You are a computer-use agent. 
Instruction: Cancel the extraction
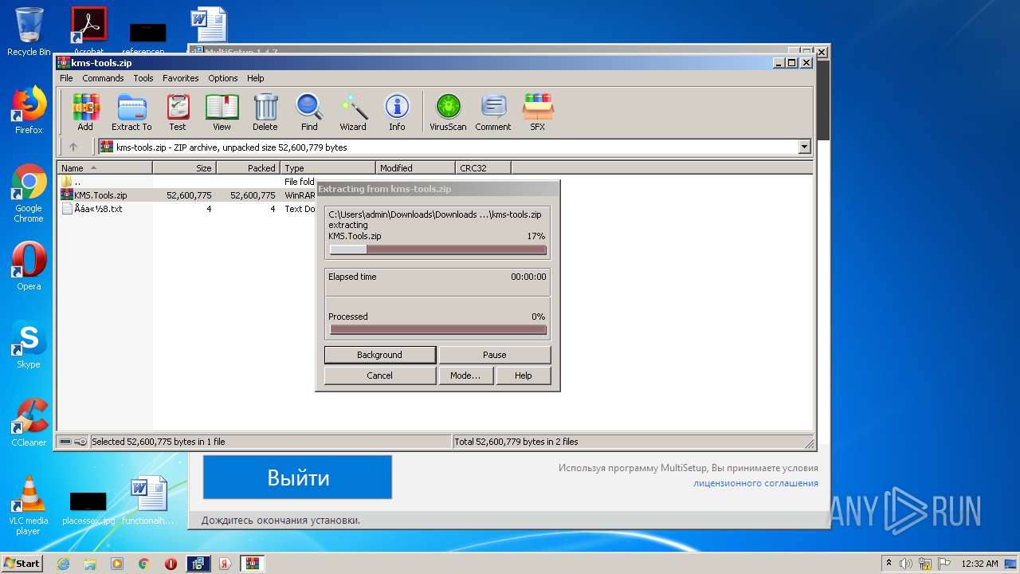tap(380, 375)
